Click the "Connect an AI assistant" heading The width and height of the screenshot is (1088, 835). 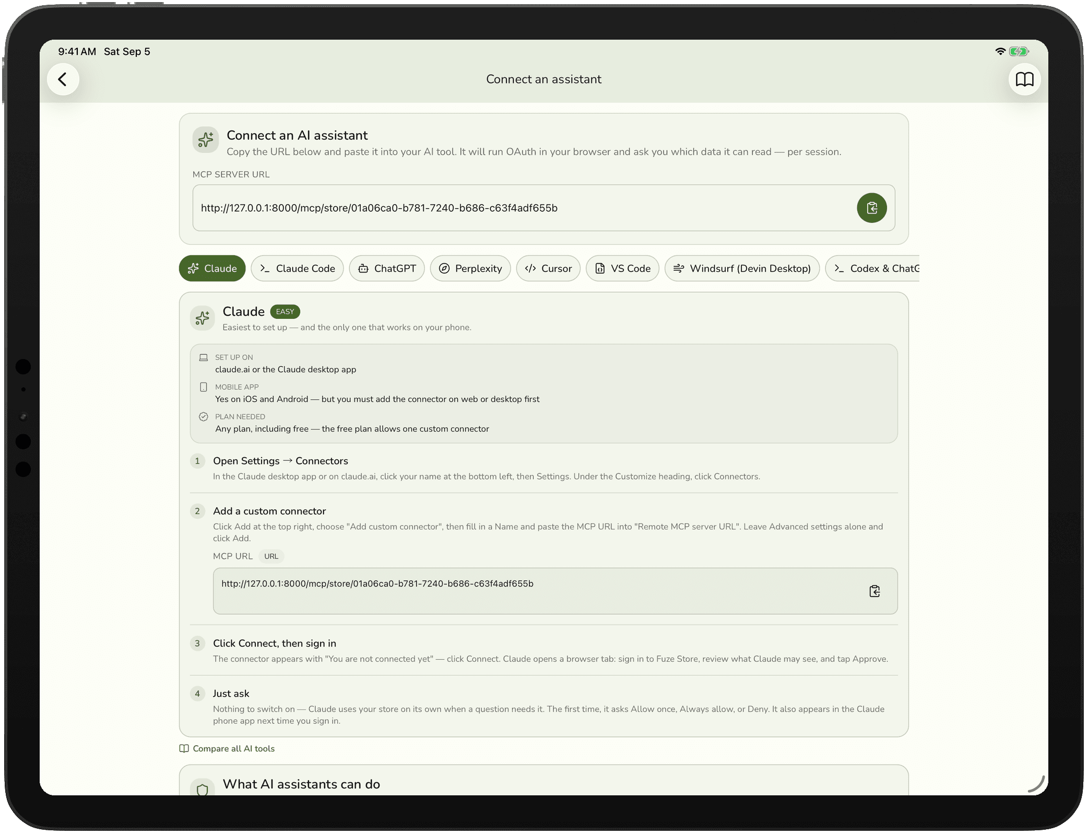[297, 135]
